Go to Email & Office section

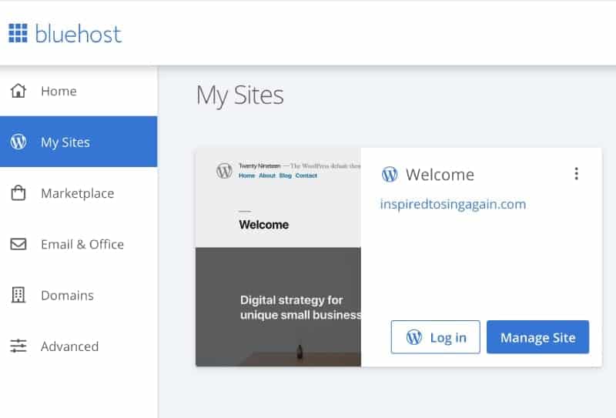click(79, 244)
